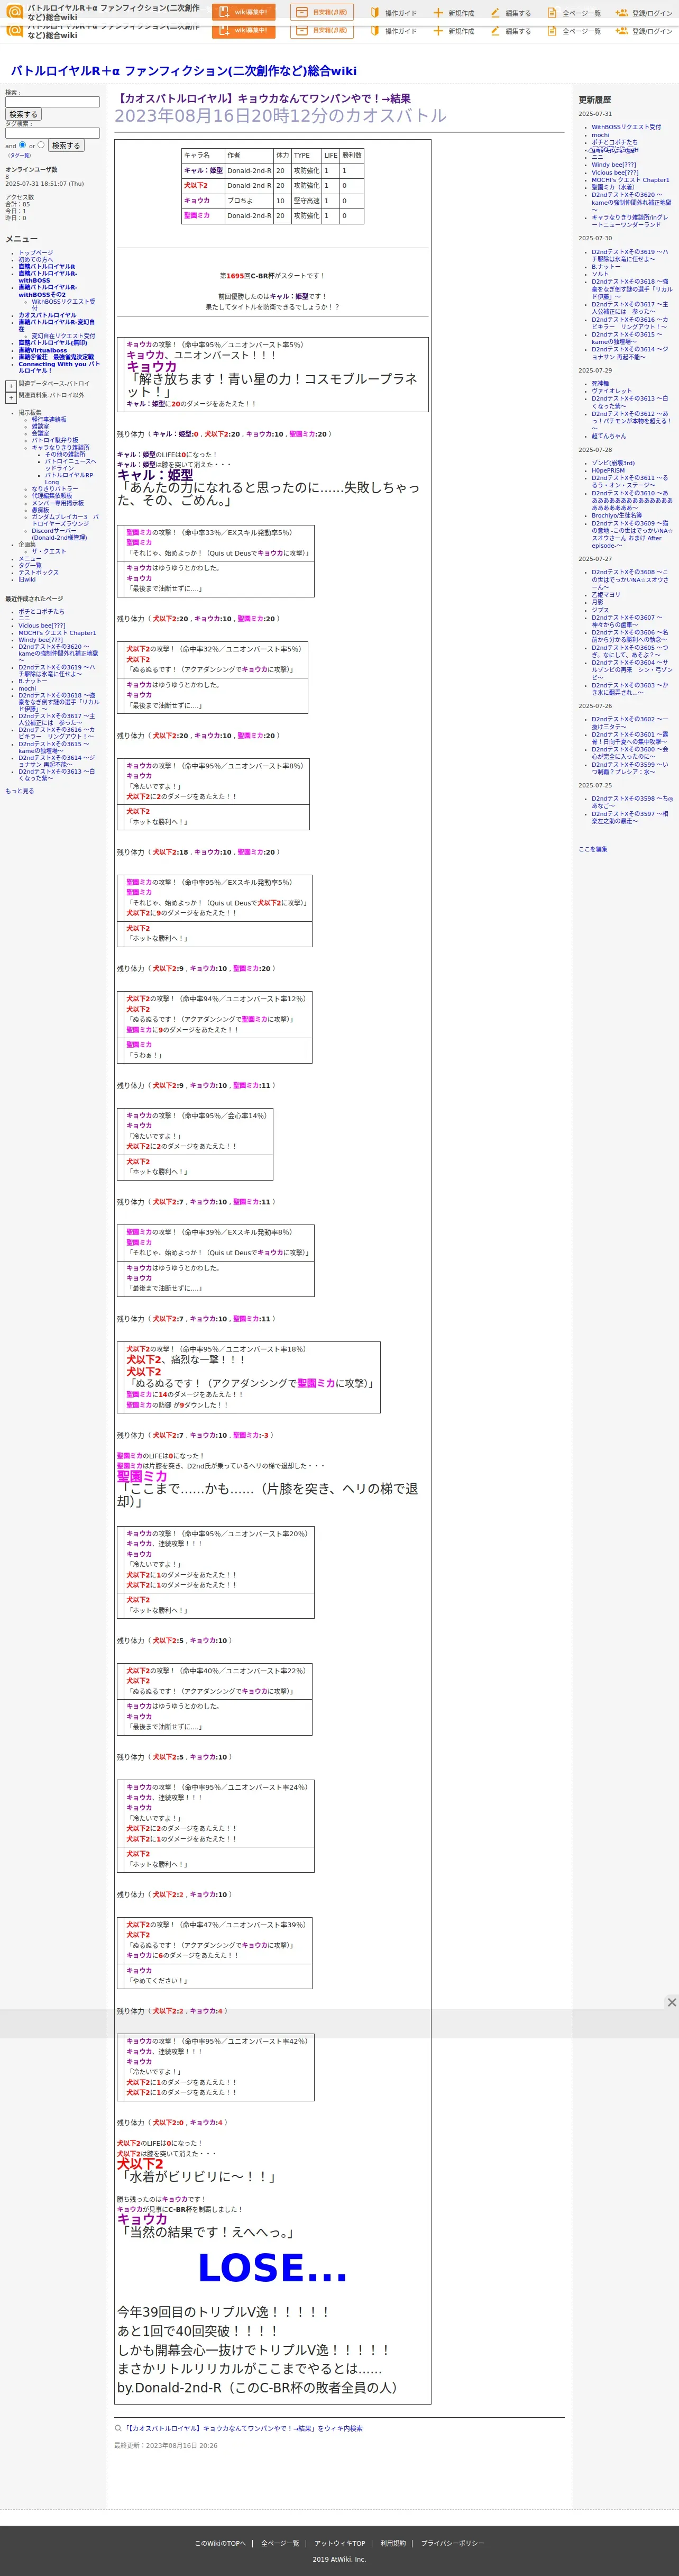Open H0pePRiSM in update history
The width and height of the screenshot is (679, 2576).
(607, 470)
